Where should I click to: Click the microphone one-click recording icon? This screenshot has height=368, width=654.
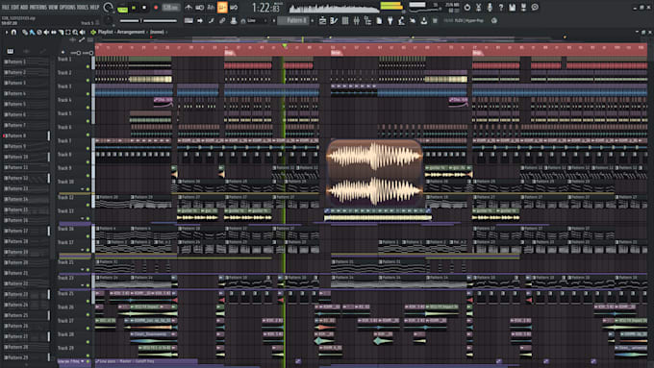tap(490, 8)
